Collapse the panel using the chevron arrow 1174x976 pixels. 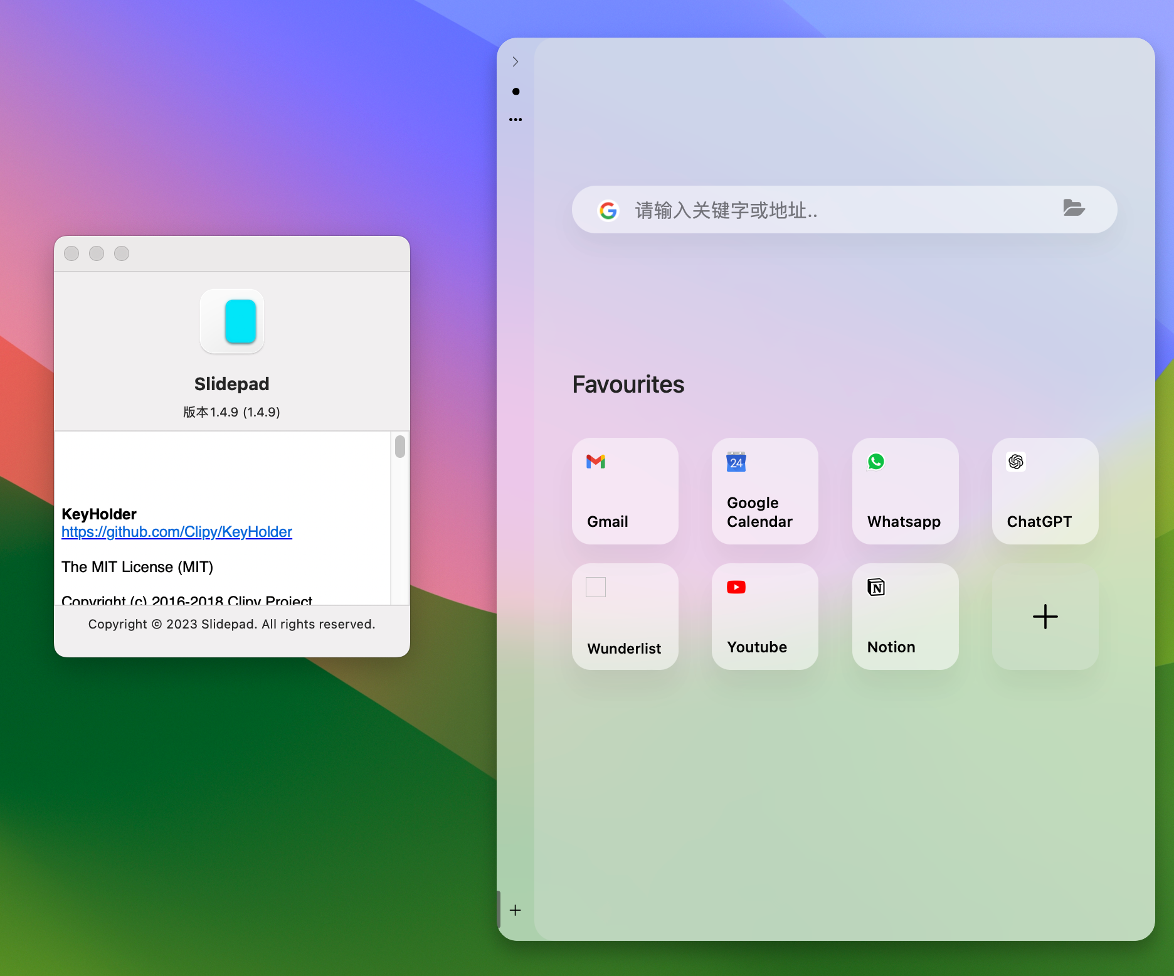tap(515, 61)
